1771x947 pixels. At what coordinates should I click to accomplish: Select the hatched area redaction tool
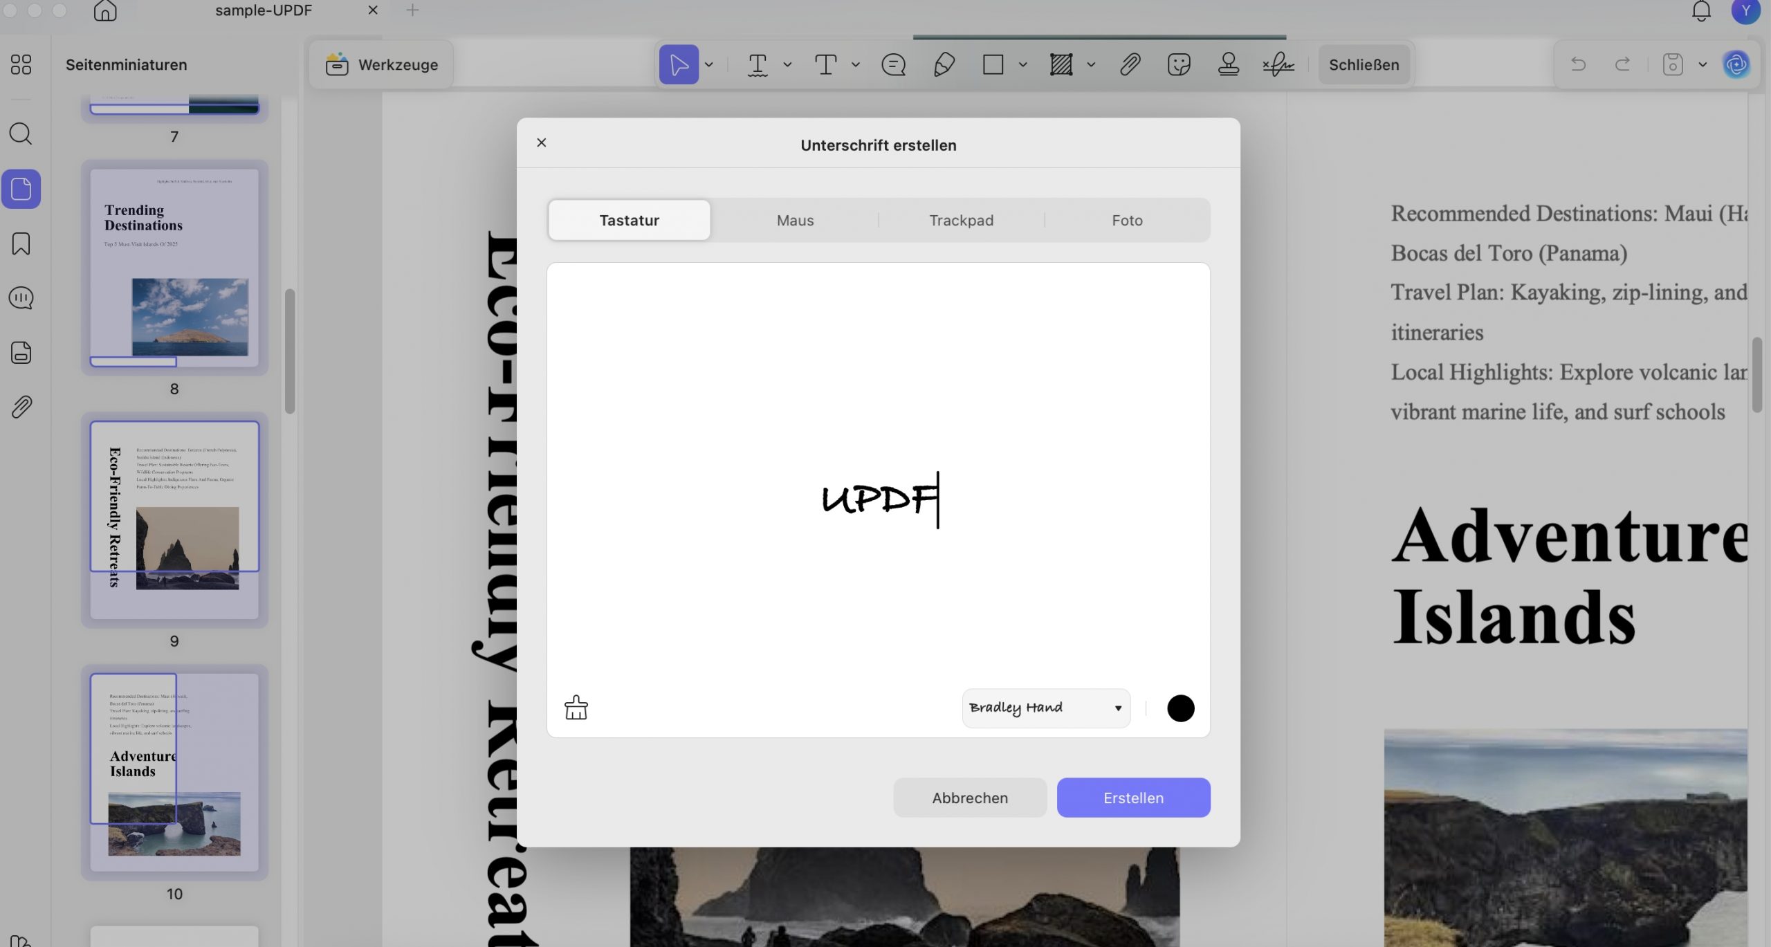tap(1061, 64)
